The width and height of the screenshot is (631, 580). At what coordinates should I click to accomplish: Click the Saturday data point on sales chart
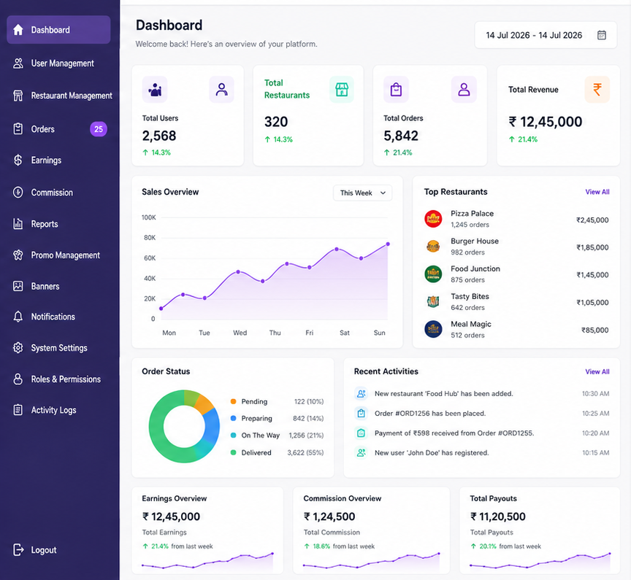(337, 250)
